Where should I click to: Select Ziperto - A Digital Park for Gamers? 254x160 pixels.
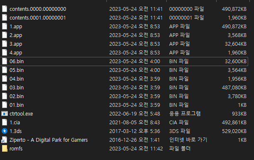49,140
